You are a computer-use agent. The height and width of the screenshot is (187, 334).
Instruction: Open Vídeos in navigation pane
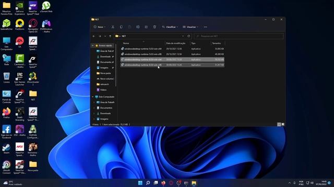click(x=102, y=90)
